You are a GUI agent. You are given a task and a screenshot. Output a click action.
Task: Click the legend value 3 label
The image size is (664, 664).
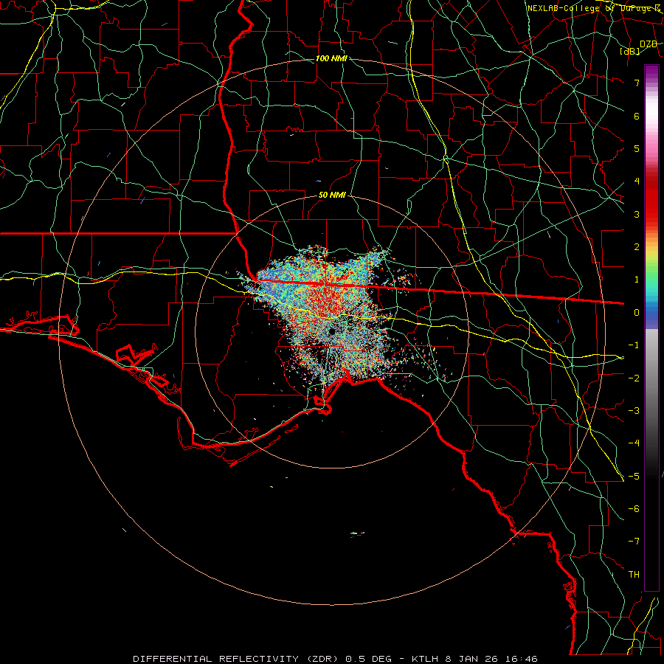(637, 214)
